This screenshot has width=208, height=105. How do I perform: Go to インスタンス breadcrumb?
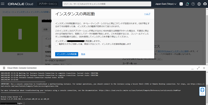(x=22, y=12)
